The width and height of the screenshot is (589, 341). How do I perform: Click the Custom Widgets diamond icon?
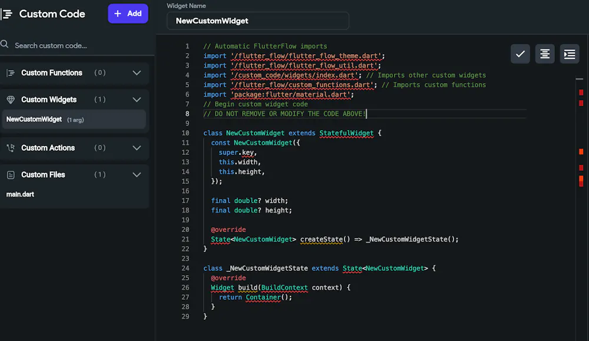click(x=11, y=100)
